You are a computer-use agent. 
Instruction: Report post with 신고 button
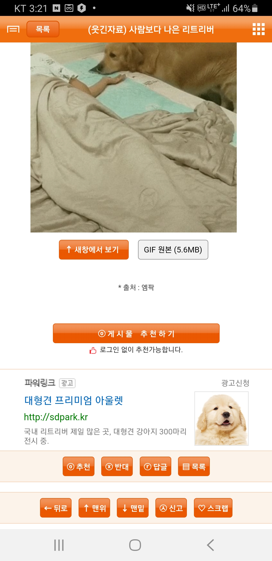(171, 508)
